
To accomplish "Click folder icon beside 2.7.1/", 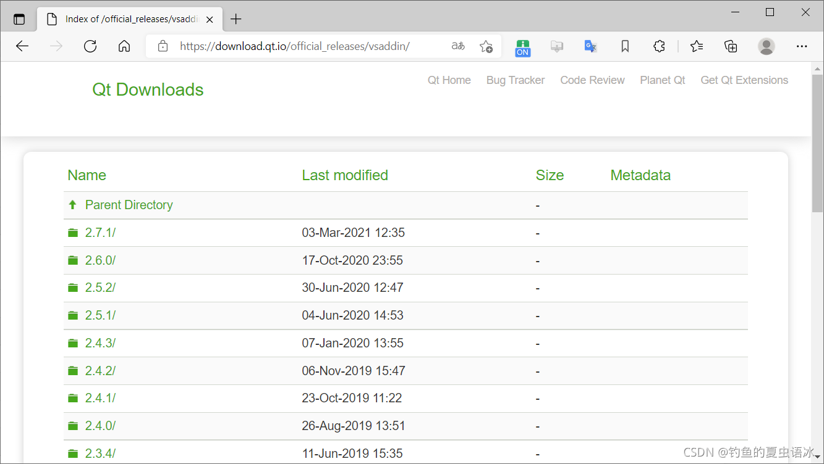I will tap(73, 233).
